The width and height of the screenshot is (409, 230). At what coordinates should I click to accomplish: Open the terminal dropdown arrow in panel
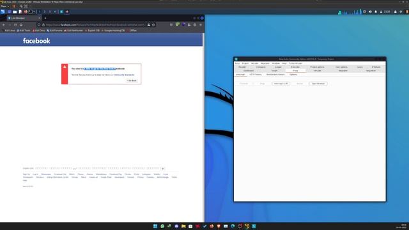click(34, 11)
